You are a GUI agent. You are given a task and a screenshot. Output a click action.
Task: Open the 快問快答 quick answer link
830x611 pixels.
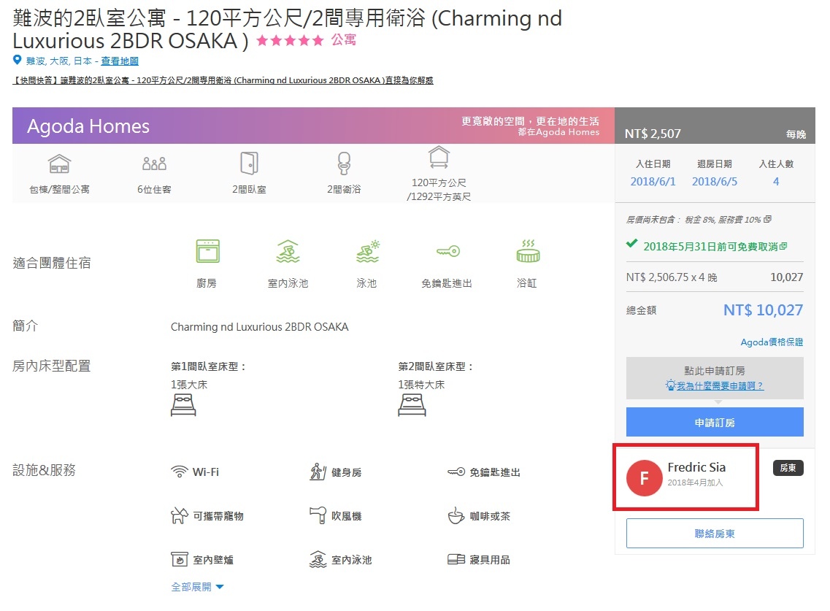pyautogui.click(x=223, y=80)
